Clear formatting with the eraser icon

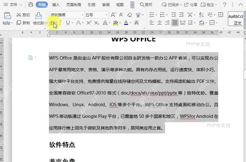(129, 15)
